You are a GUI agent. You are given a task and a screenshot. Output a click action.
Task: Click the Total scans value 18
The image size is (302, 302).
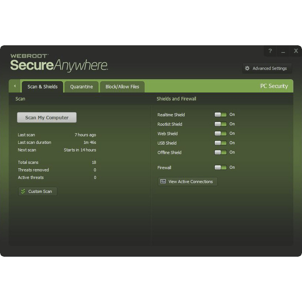(x=94, y=162)
